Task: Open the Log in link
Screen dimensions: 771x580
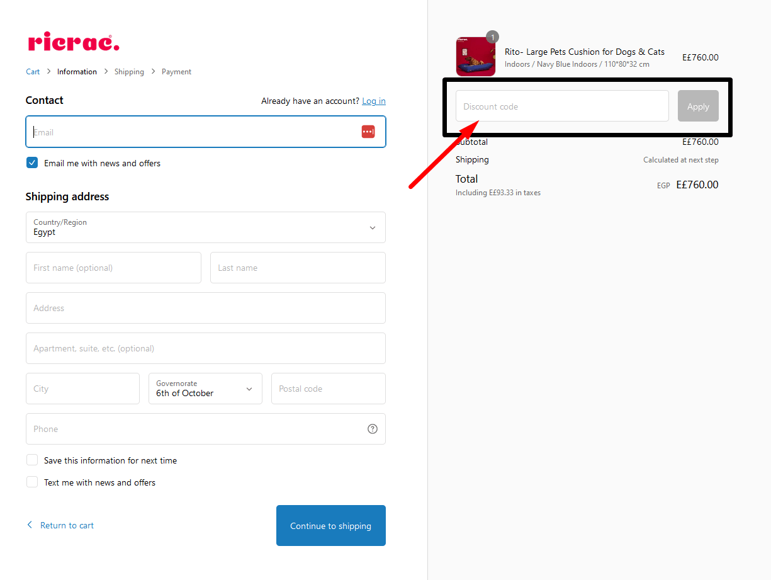Action: point(373,101)
